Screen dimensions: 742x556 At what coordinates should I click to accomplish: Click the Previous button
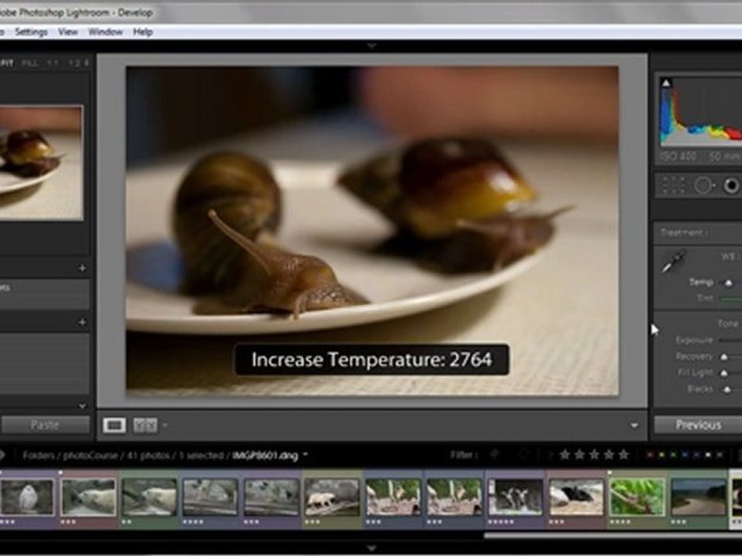click(x=698, y=425)
